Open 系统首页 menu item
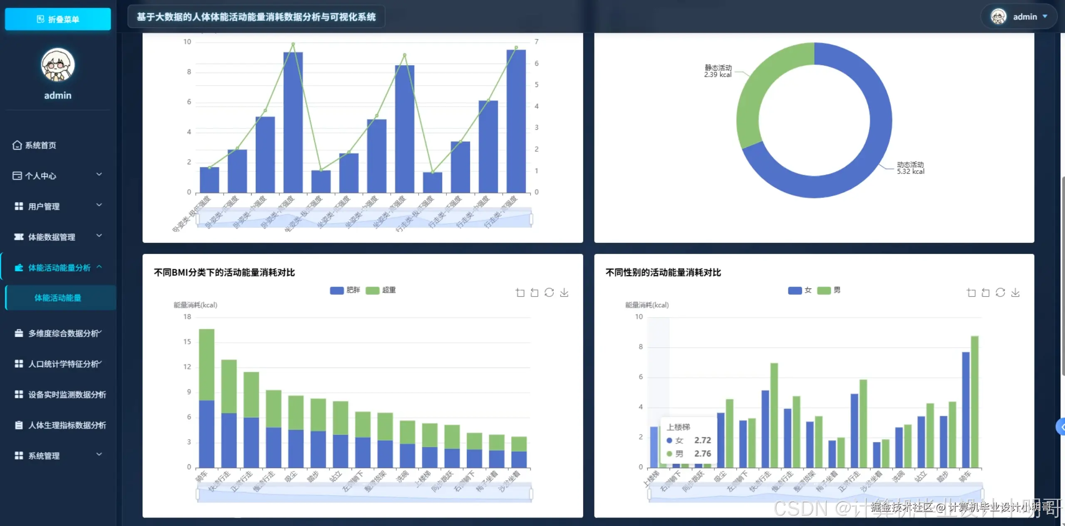1065x526 pixels. point(40,145)
